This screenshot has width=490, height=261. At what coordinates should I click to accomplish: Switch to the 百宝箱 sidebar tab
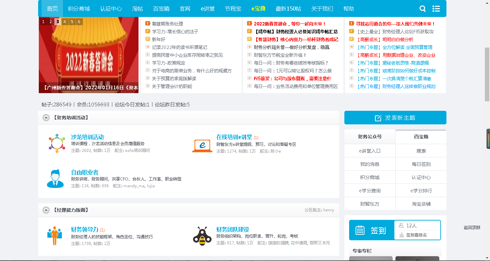[421, 137]
